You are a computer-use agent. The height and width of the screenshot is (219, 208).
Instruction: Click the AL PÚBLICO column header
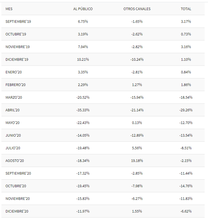pos(83,9)
